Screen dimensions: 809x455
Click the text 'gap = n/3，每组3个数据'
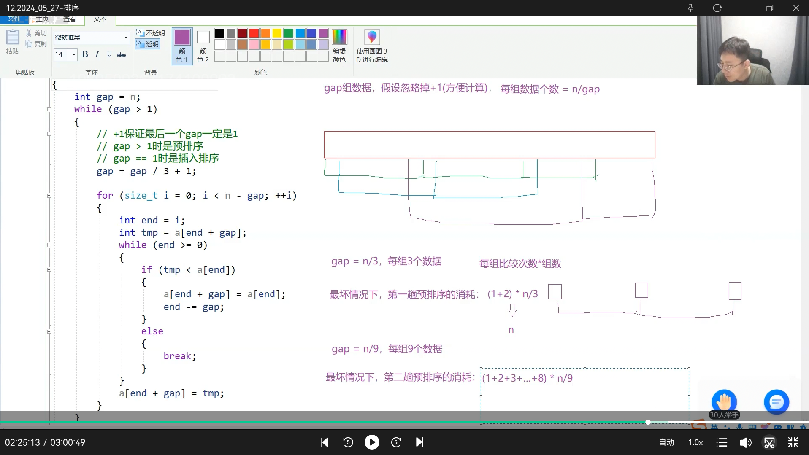(386, 261)
